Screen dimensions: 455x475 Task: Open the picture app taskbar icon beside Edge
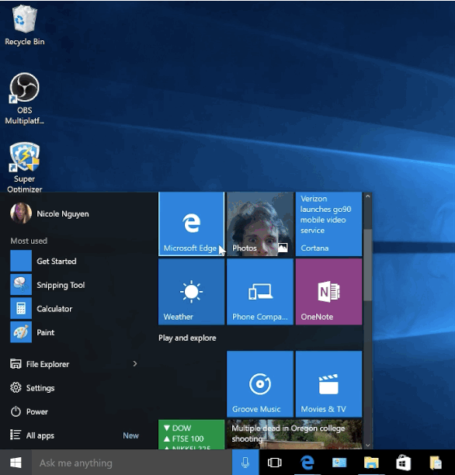pyautogui.click(x=339, y=463)
